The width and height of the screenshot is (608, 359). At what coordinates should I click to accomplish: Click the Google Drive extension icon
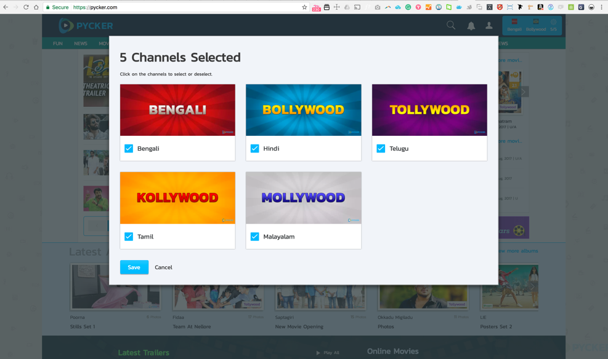347,7
